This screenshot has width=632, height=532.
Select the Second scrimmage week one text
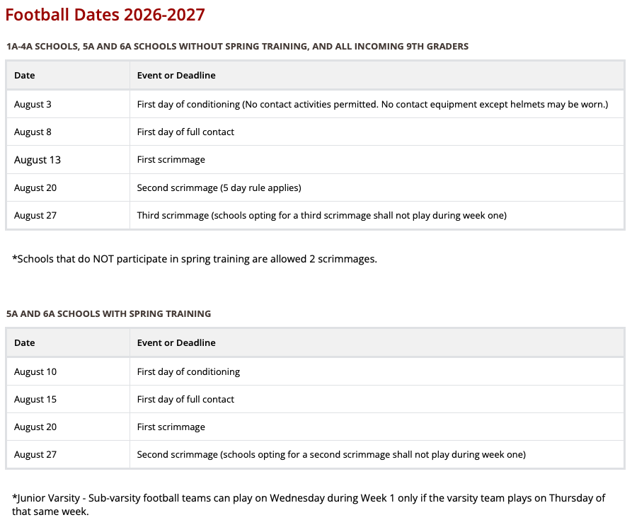331,455
